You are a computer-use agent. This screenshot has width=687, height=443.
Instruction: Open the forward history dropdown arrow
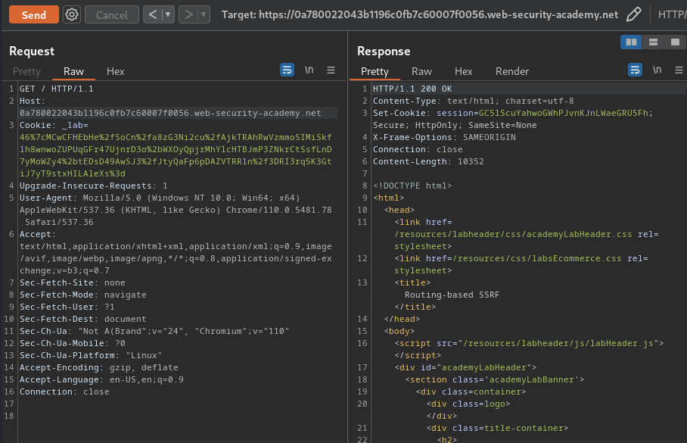(204, 14)
